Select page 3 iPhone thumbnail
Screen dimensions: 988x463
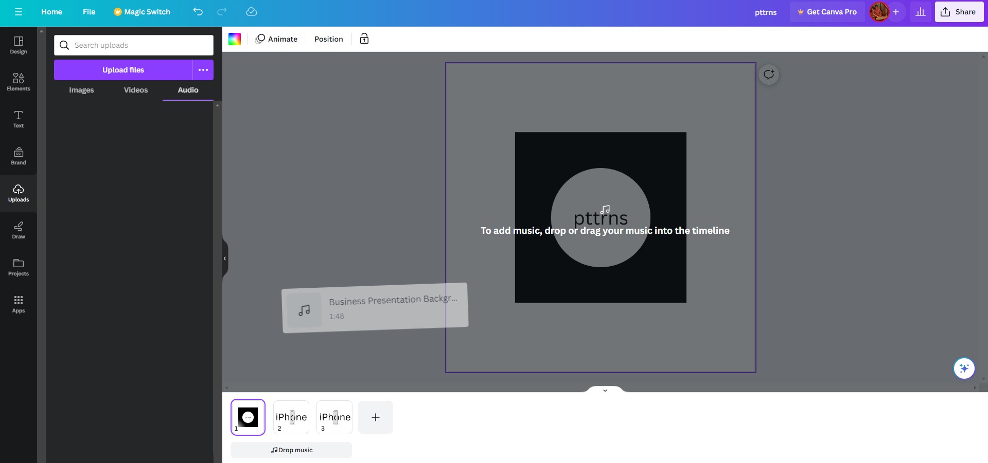tap(334, 417)
